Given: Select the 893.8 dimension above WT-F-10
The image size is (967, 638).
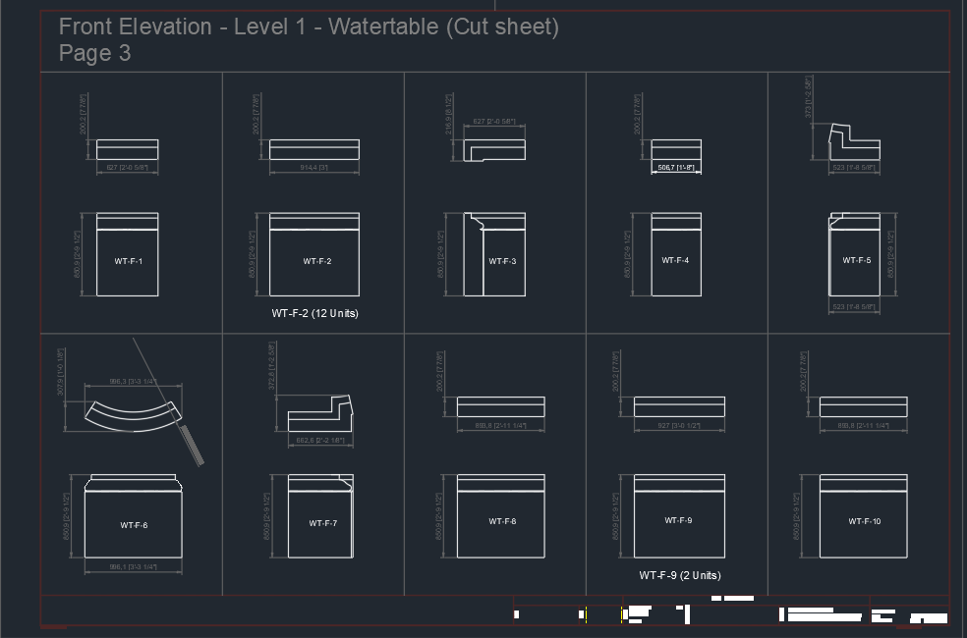Looking at the screenshot, I should tap(864, 426).
